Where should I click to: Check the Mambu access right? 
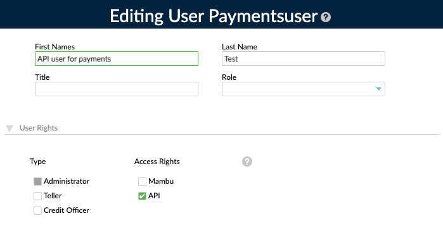[x=142, y=181]
